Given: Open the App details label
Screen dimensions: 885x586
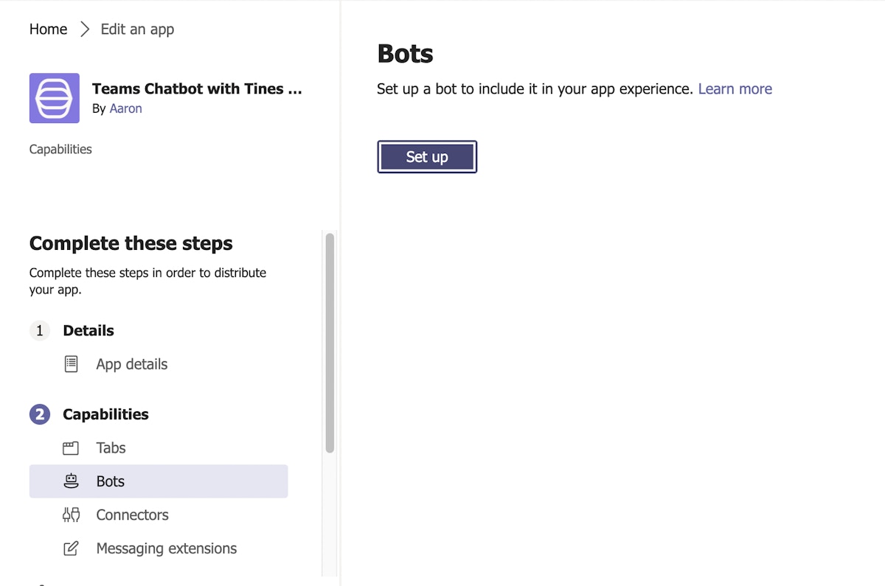Looking at the screenshot, I should (131, 364).
